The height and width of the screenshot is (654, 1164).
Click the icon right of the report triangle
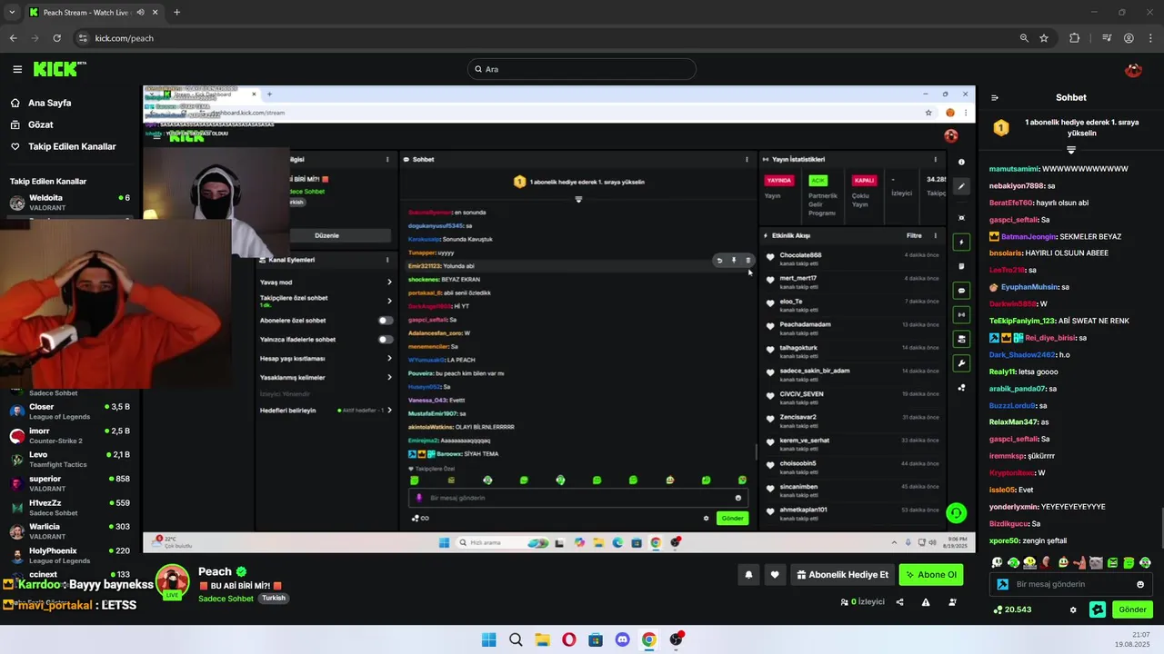pos(952,601)
